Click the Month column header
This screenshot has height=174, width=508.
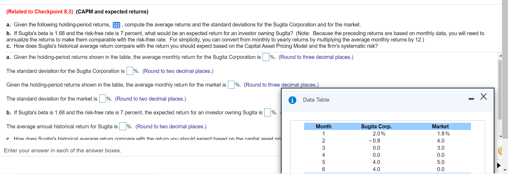pos(323,126)
